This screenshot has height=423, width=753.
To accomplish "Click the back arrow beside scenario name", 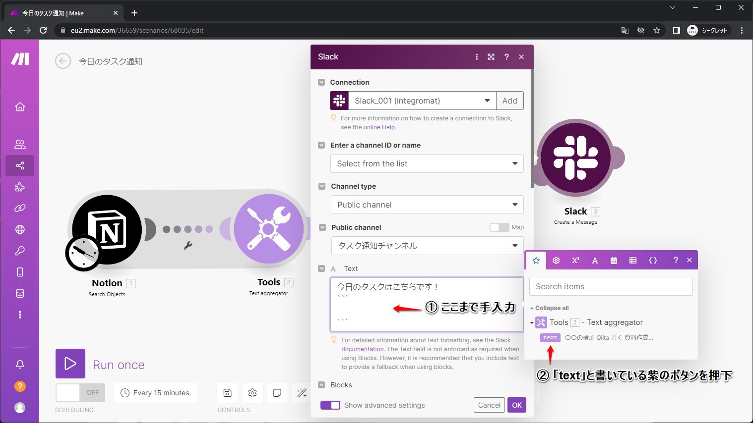I will coord(63,61).
